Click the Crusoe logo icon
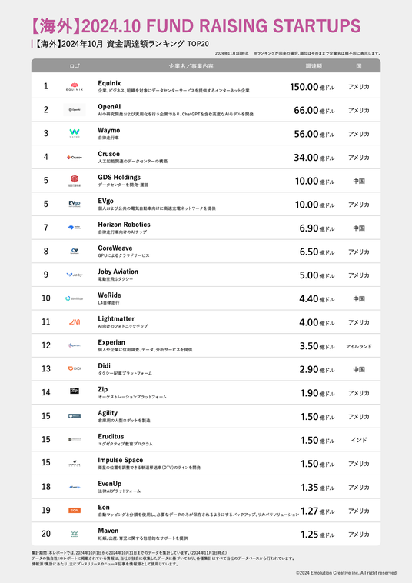The width and height of the screenshot is (412, 583). point(75,157)
